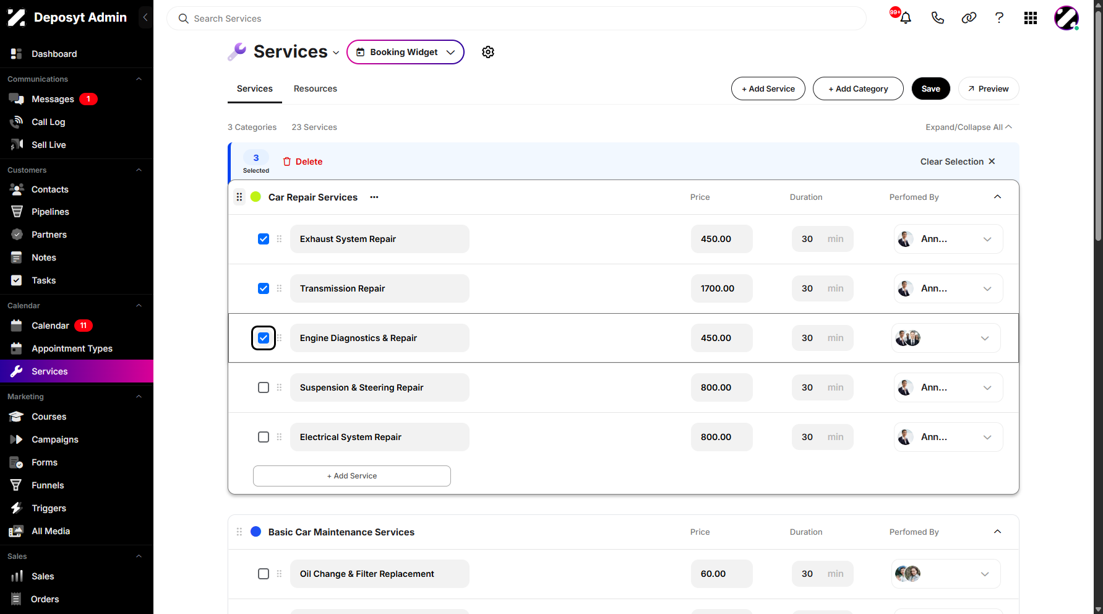Open performer dropdown for Electrical System Repair

click(x=948, y=437)
